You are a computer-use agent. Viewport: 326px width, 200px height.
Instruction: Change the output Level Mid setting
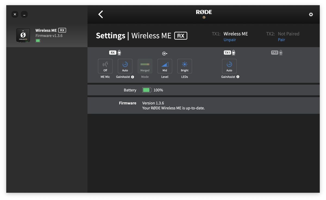[x=165, y=66]
